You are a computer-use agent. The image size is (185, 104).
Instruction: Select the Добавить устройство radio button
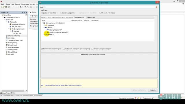click(42, 13)
